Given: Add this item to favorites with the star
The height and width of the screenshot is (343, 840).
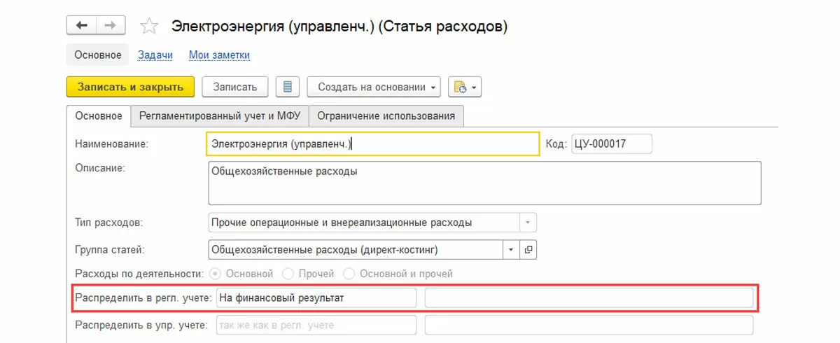Looking at the screenshot, I should click(x=148, y=27).
